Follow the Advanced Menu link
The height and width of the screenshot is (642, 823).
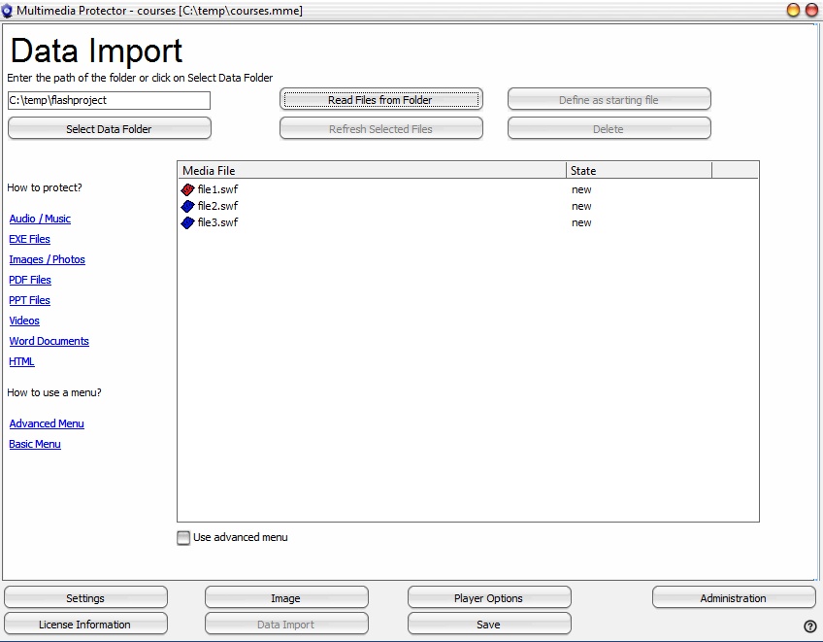(47, 424)
